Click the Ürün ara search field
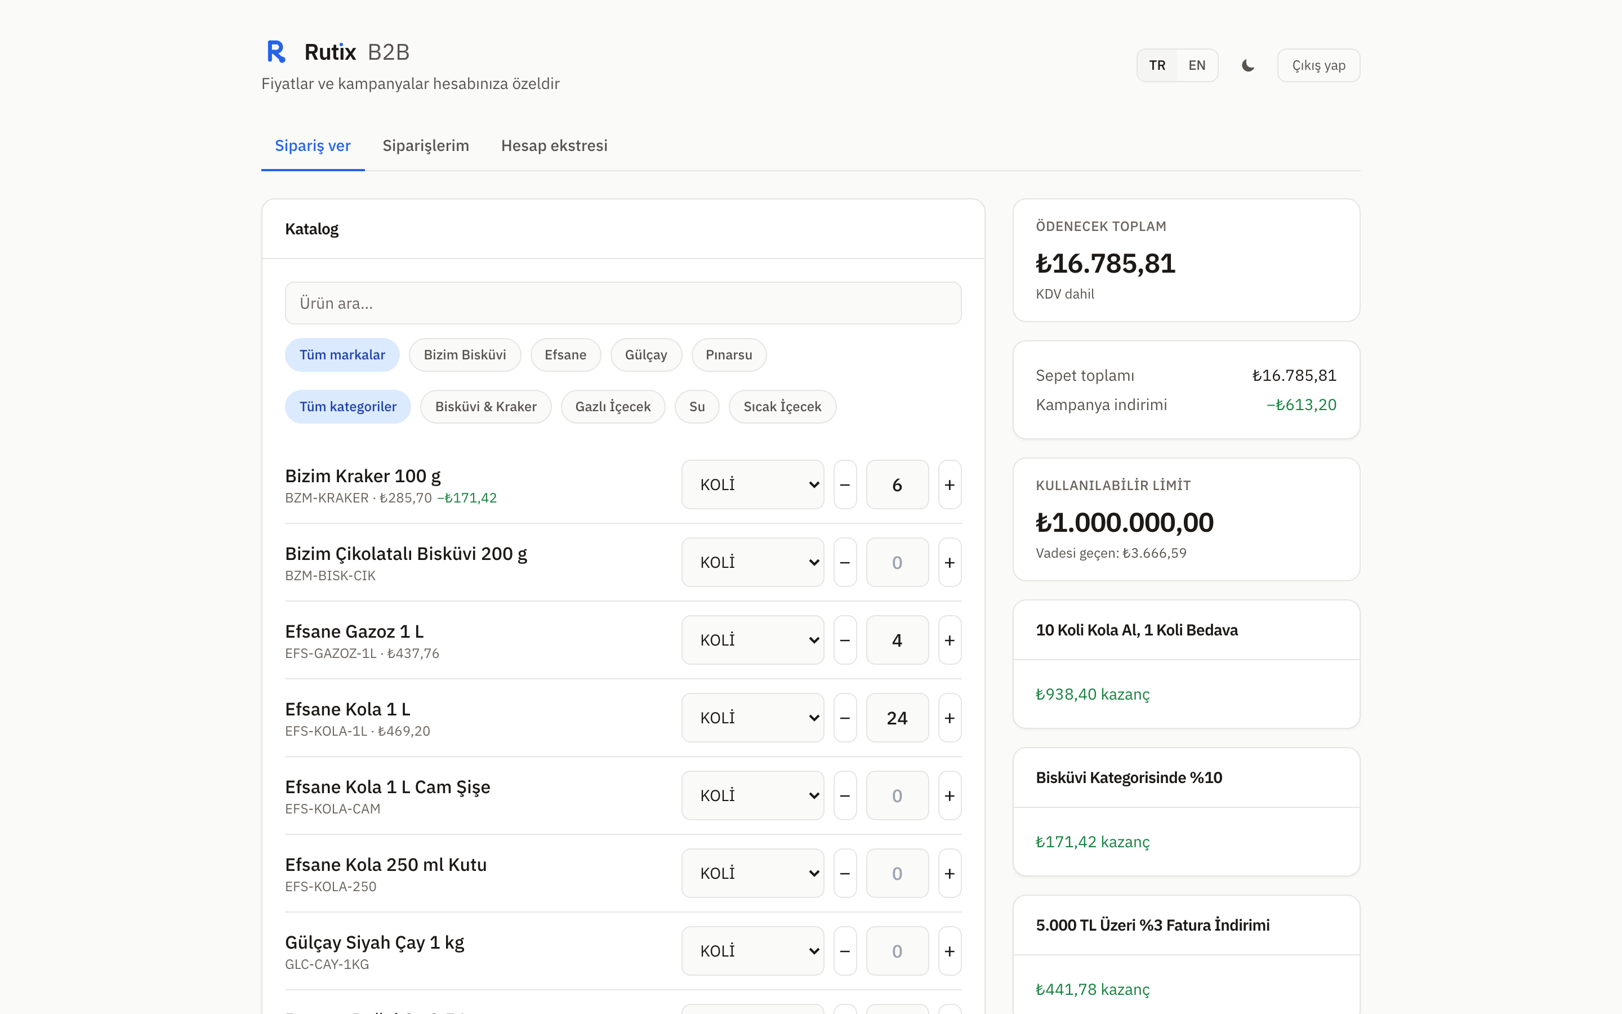Viewport: 1622px width, 1014px height. pos(623,303)
